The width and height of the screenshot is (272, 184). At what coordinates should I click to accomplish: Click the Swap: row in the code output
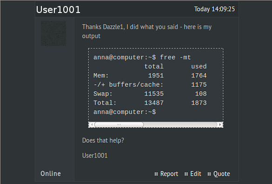pos(150,94)
